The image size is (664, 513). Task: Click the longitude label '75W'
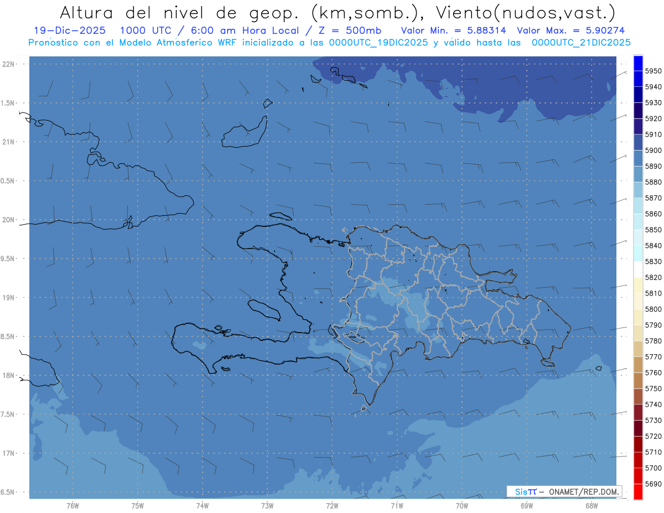pos(138,505)
